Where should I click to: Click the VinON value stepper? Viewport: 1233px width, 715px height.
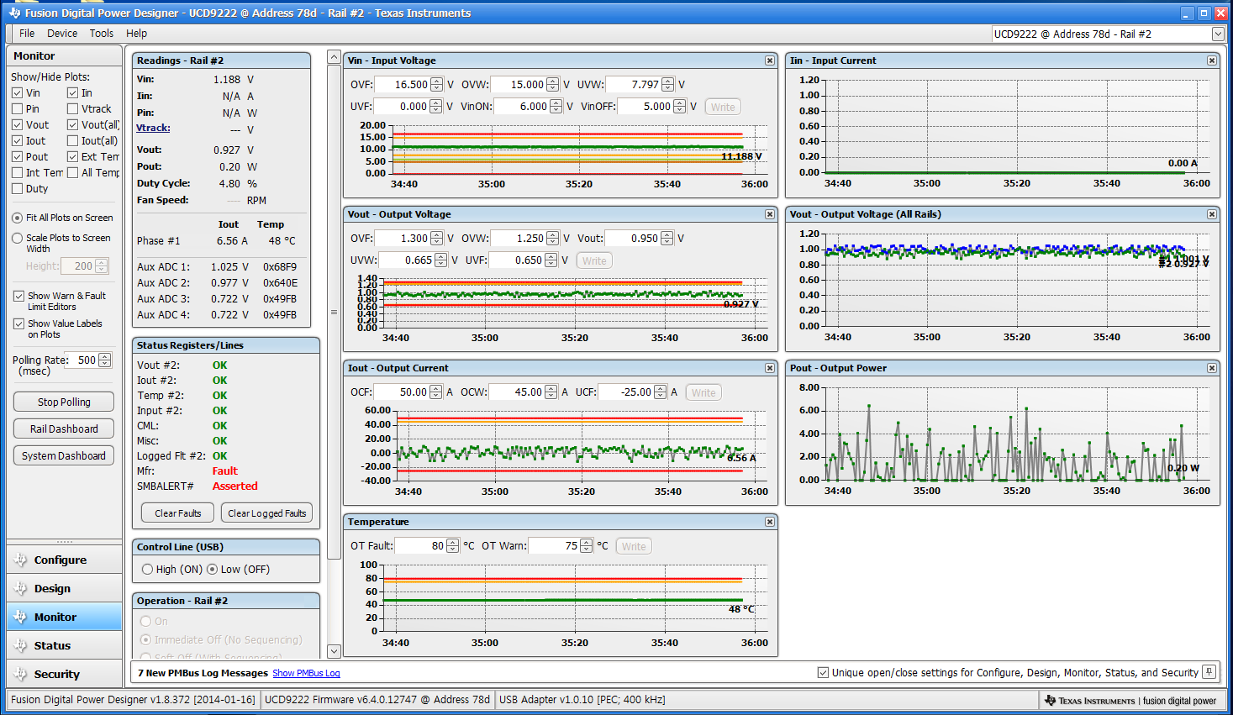tap(556, 107)
